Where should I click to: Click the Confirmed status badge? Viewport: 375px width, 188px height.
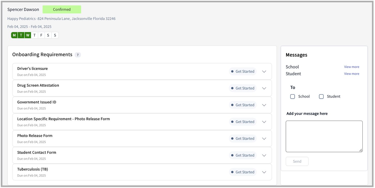pyautogui.click(x=62, y=9)
